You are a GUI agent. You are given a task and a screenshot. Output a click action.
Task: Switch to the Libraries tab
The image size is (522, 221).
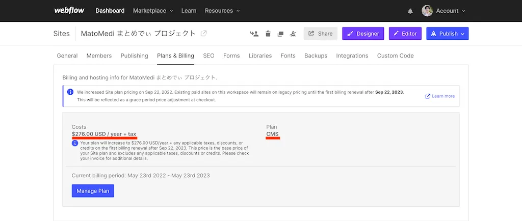click(x=260, y=56)
